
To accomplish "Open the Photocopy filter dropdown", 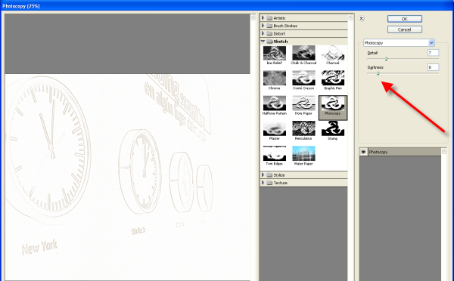I will [431, 43].
